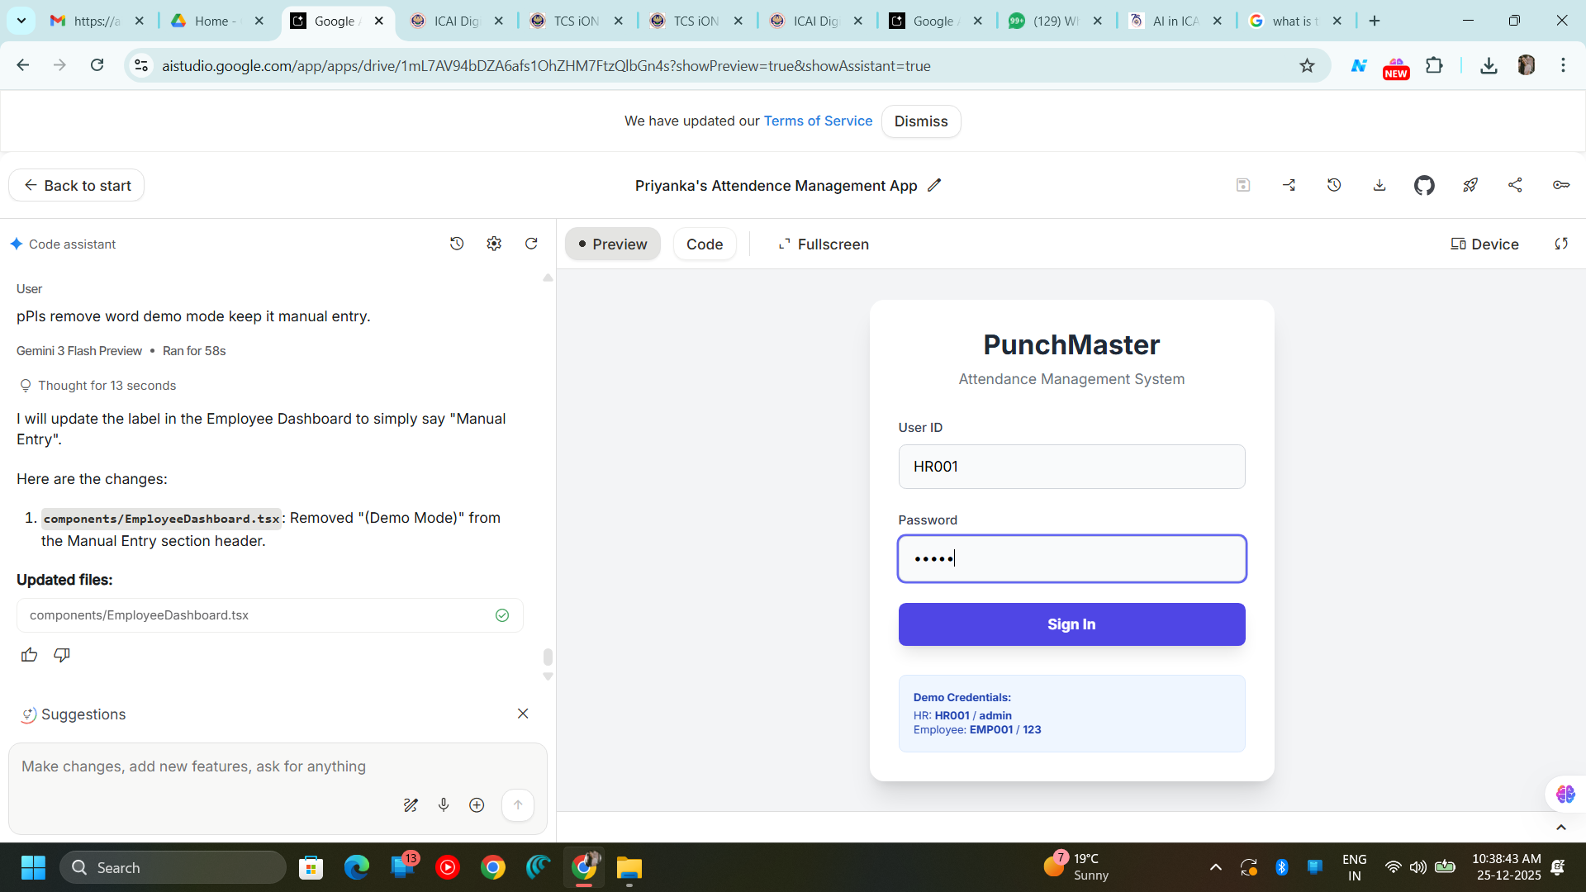Toggle the Device preview mode
The height and width of the screenshot is (892, 1586).
pos(1484,244)
